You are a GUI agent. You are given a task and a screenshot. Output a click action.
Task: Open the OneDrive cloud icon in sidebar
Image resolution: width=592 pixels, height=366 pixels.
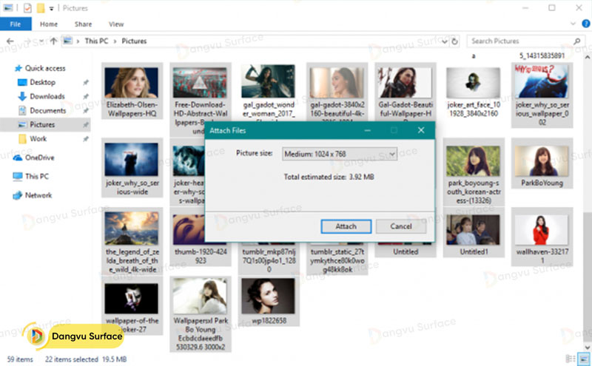(17, 157)
